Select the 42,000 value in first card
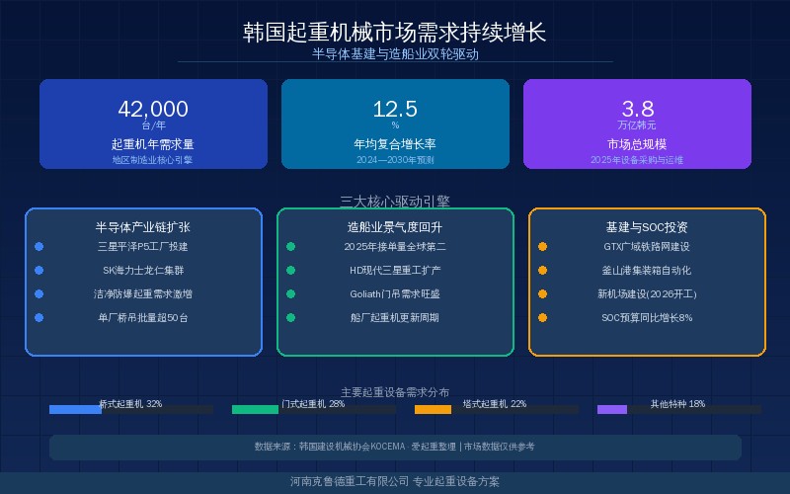This screenshot has width=790, height=494. [153, 109]
